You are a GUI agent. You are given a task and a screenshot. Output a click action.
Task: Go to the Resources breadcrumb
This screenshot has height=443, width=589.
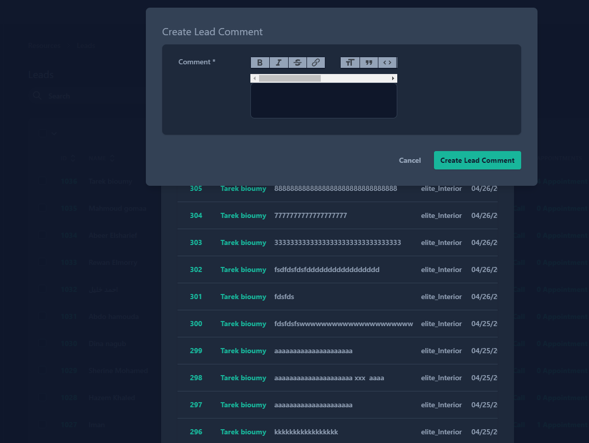(44, 45)
